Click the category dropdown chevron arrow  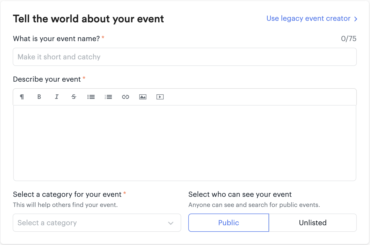coord(171,223)
